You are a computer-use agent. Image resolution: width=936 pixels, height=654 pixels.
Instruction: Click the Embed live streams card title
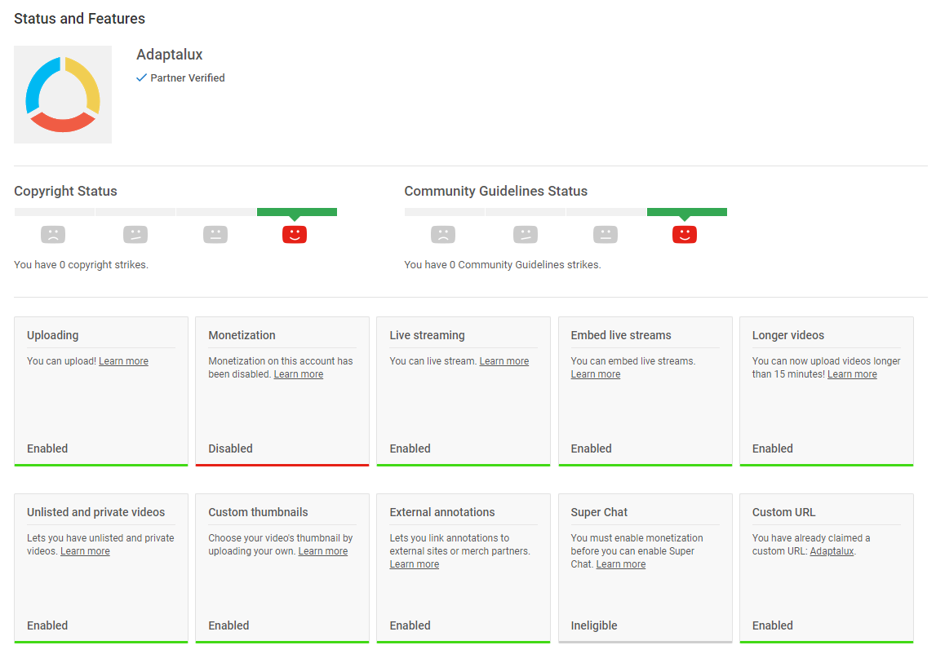pos(621,335)
